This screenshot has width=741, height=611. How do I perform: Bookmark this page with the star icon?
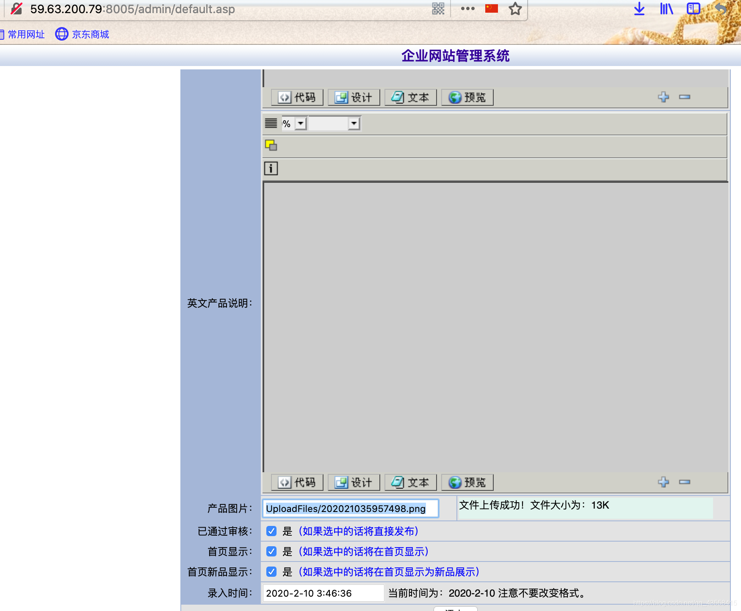click(515, 8)
